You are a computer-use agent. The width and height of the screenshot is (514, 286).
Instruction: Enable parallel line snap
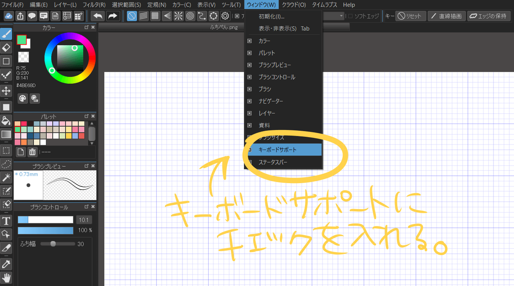143,16
